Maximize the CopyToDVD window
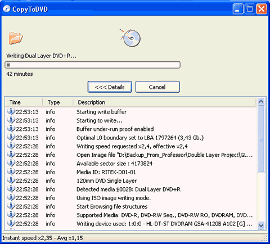Screen dimensions: 270x244 click(249, 9)
